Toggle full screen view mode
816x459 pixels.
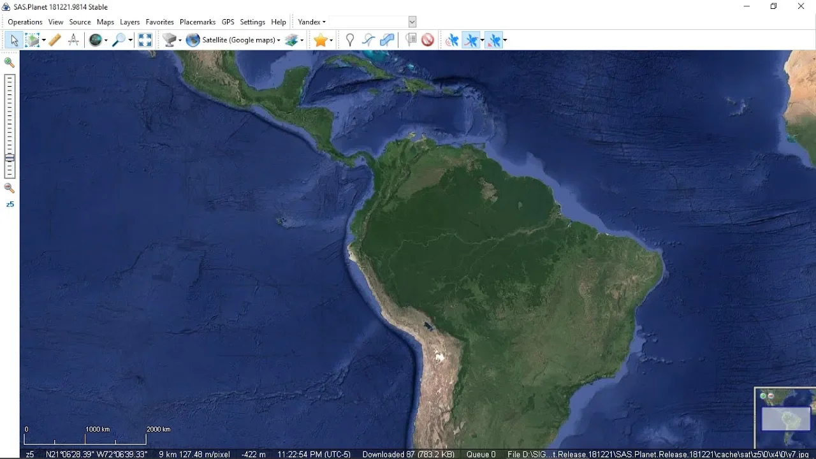145,40
